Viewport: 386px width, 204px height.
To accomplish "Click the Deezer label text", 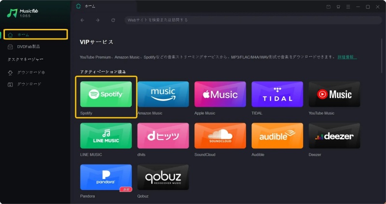I will [x=315, y=154].
